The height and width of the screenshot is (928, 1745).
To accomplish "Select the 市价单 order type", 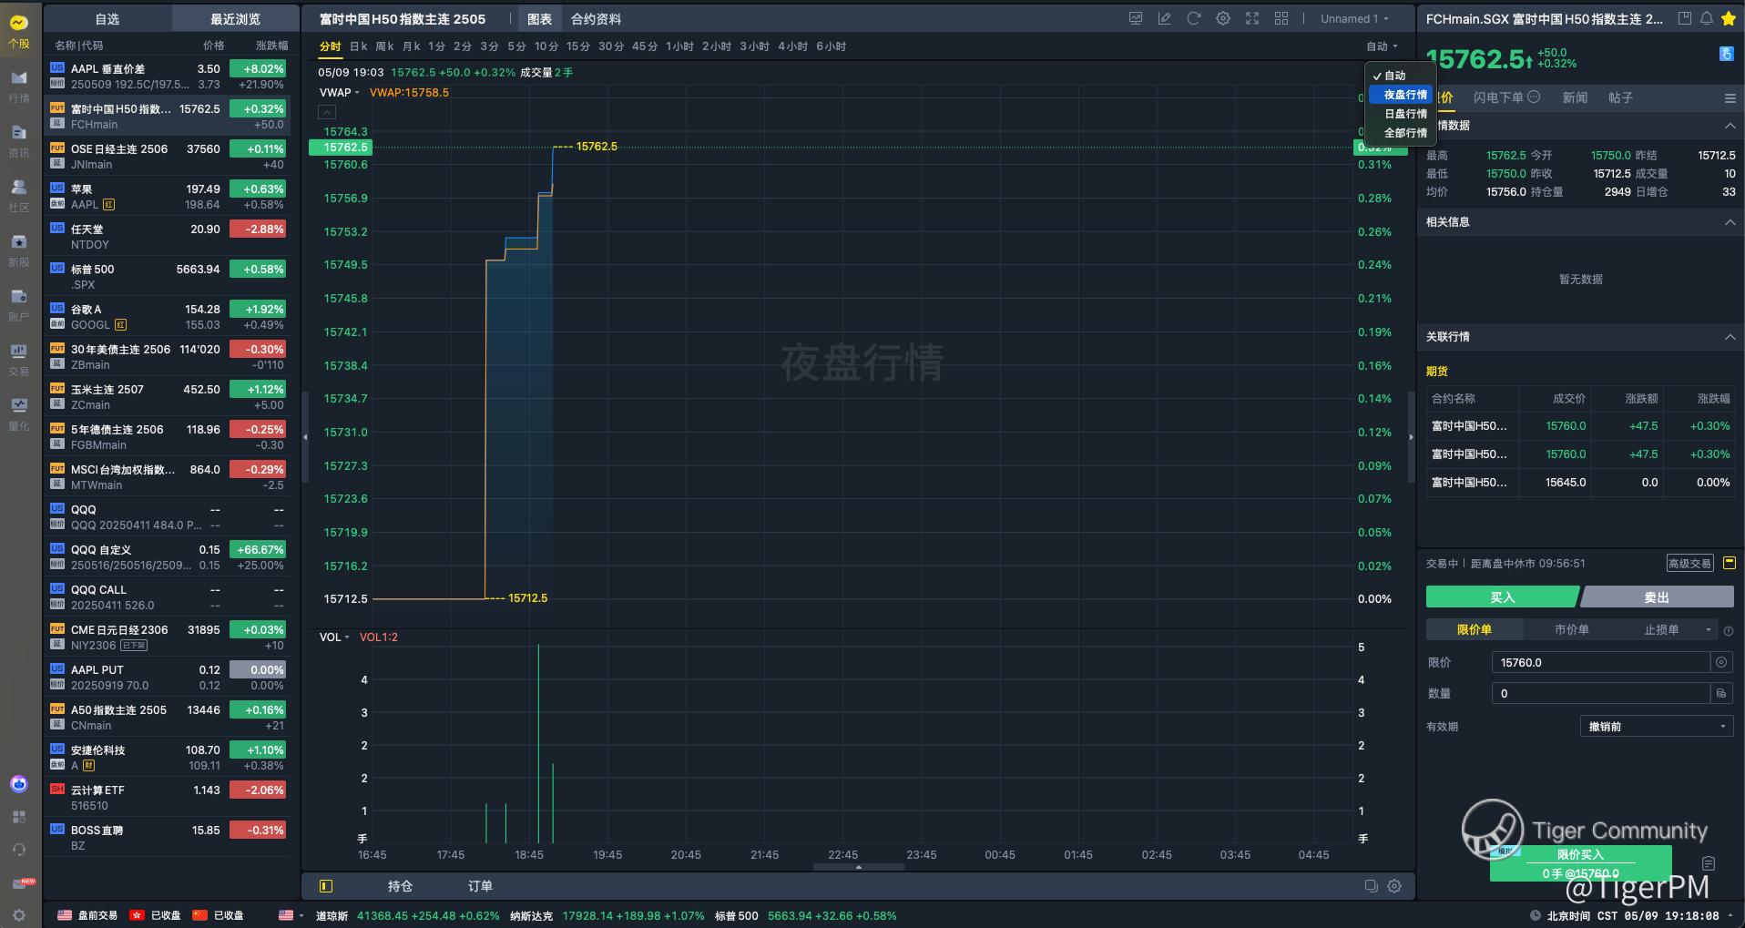I will (x=1571, y=630).
